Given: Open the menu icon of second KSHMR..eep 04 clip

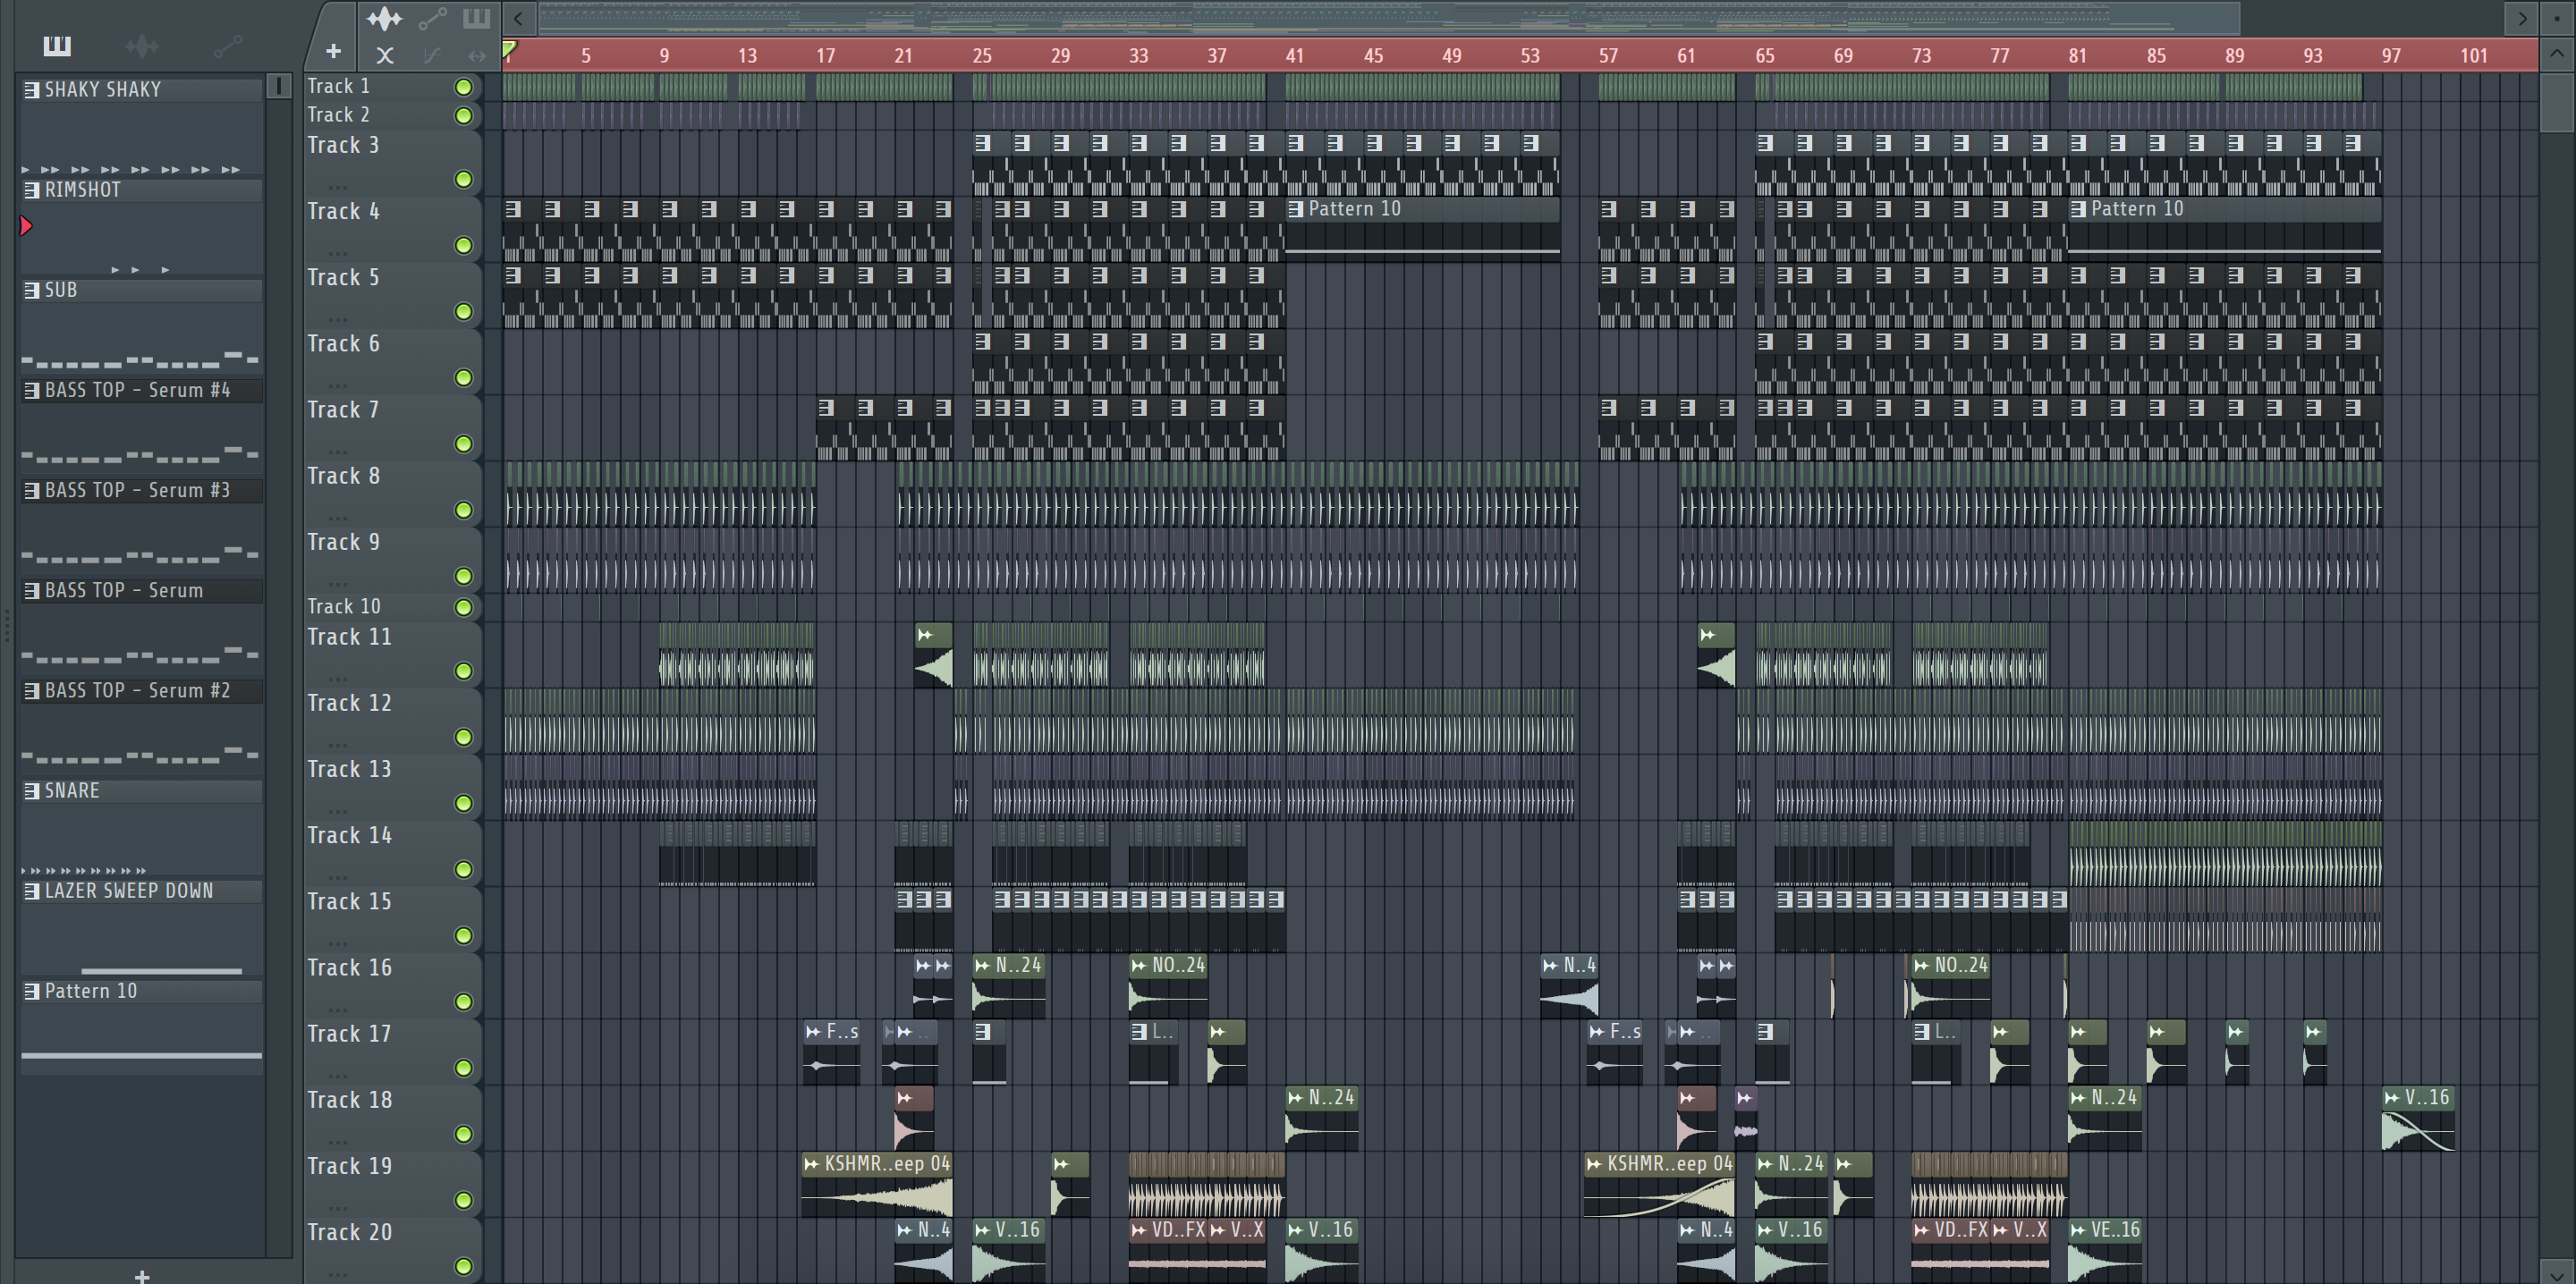Looking at the screenshot, I should tap(1594, 1164).
